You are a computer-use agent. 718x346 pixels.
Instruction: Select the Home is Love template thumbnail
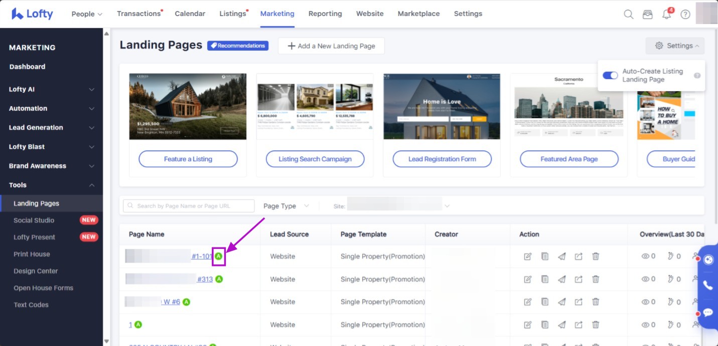click(442, 107)
